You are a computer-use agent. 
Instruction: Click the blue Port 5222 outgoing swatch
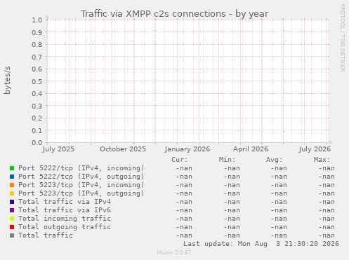point(12,177)
